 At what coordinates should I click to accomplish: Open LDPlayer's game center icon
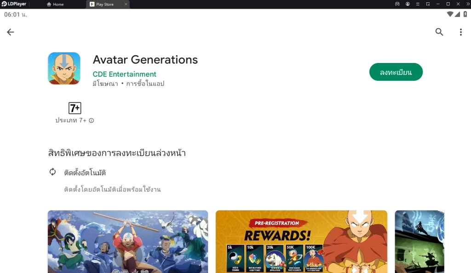[x=397, y=4]
